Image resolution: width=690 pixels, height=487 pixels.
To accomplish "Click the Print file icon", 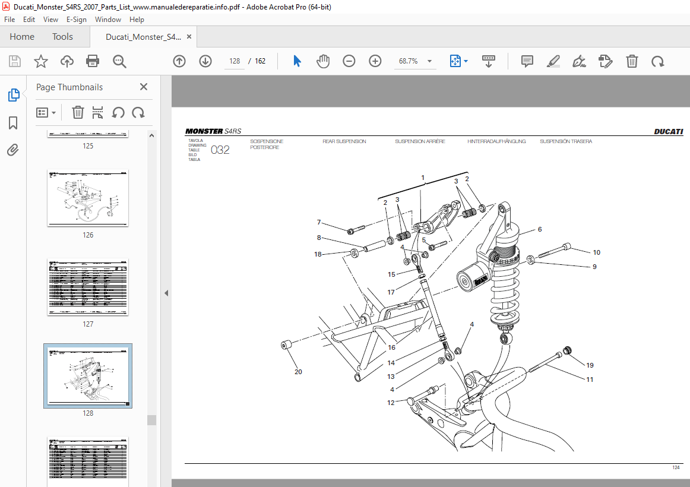I will coord(93,61).
